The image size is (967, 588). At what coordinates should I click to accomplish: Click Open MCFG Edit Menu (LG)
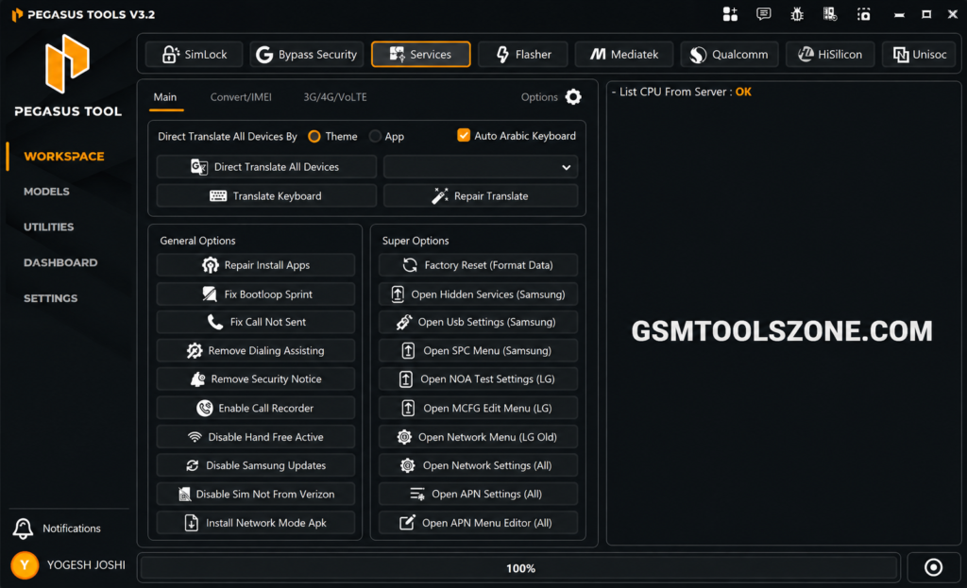478,408
